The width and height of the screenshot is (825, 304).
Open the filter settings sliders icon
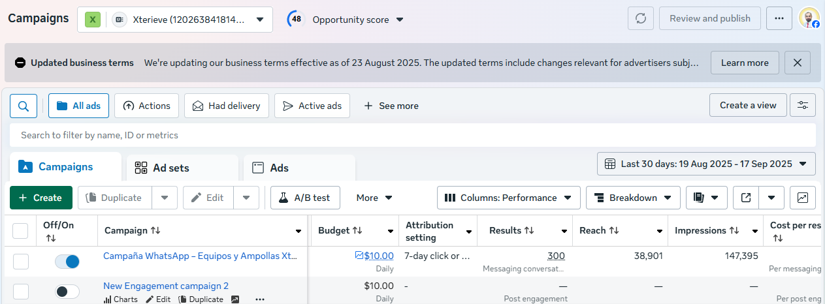pos(802,105)
